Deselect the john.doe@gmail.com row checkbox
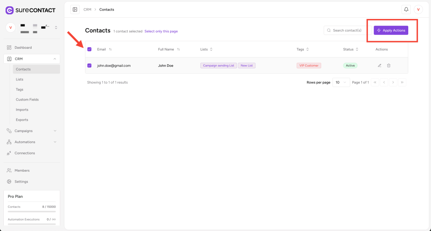The image size is (431, 231). (89, 66)
